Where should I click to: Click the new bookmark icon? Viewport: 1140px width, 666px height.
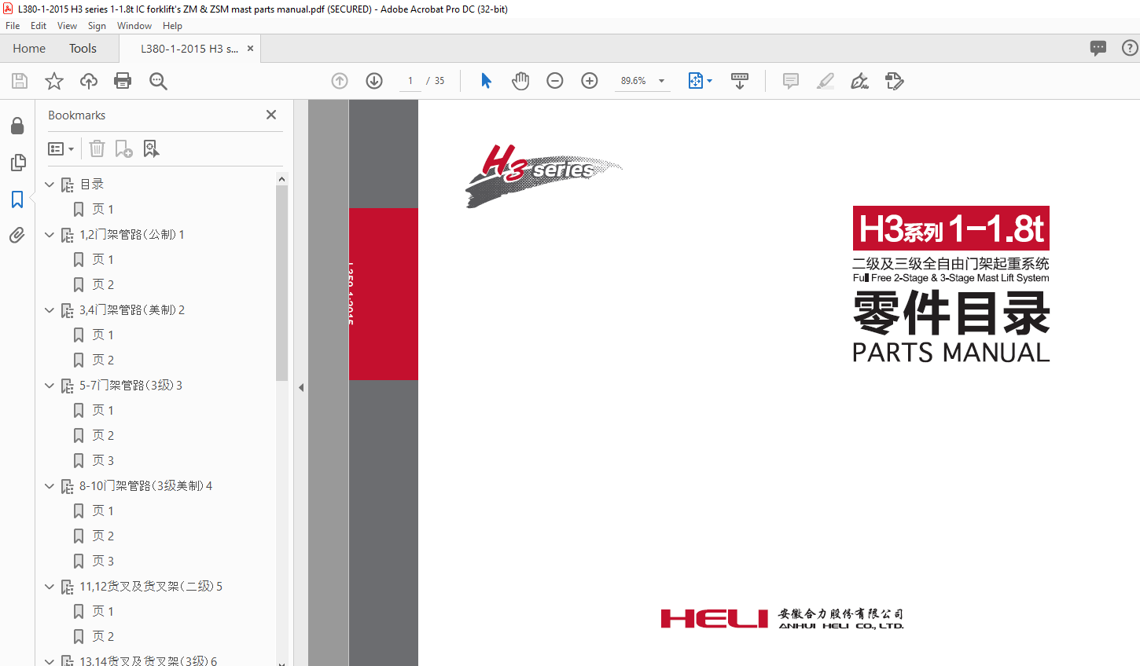point(123,148)
